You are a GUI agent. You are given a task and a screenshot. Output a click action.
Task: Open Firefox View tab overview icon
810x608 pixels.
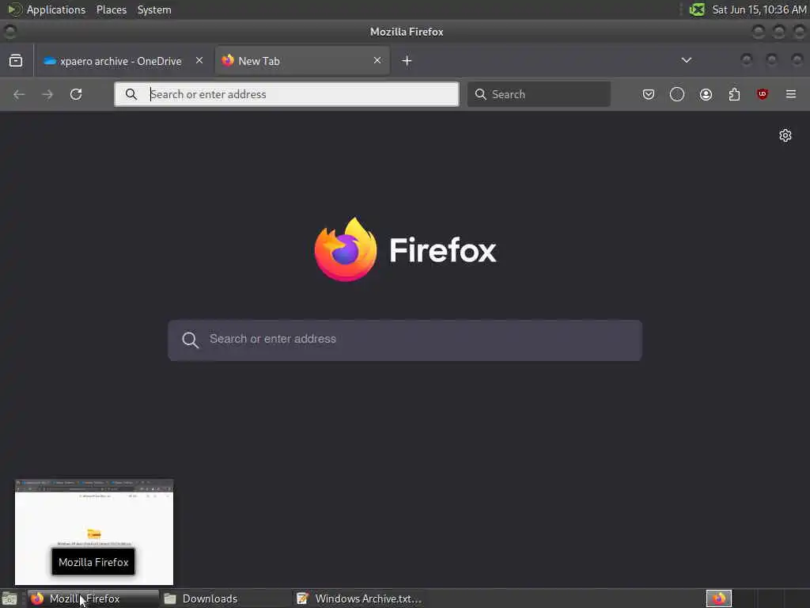(x=16, y=60)
